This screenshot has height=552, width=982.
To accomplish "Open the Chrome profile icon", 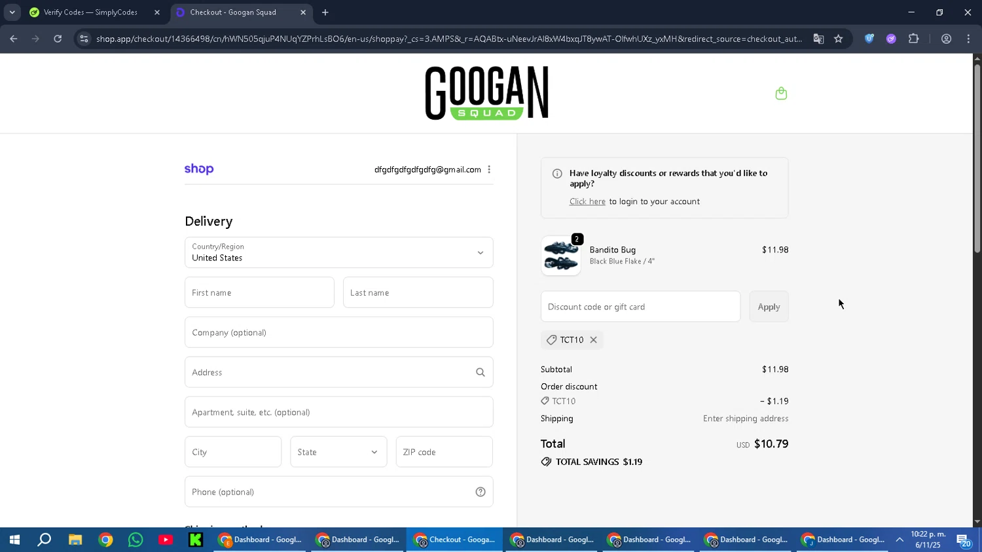I will (946, 39).
